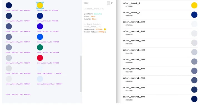The height and width of the screenshot is (105, 200).
Task: Select the blue color__accent__2 circle on canvas
Action: (x=40, y=37)
